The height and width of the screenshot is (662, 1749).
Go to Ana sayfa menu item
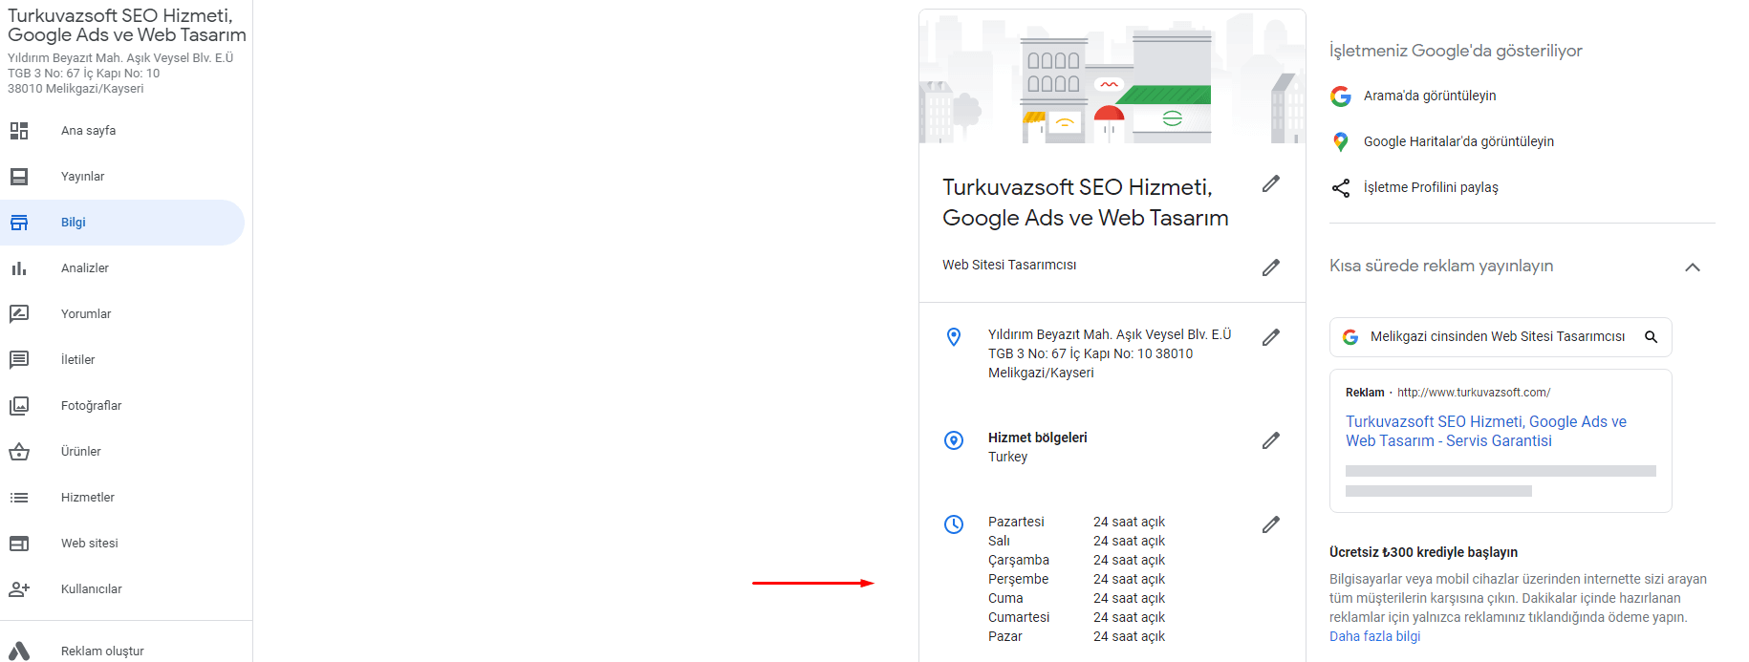(x=88, y=131)
